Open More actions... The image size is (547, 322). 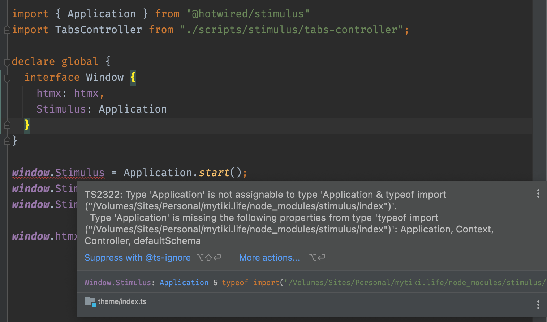pos(269,257)
